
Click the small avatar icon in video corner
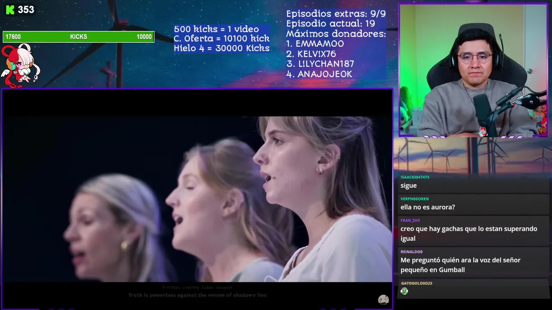click(x=383, y=300)
